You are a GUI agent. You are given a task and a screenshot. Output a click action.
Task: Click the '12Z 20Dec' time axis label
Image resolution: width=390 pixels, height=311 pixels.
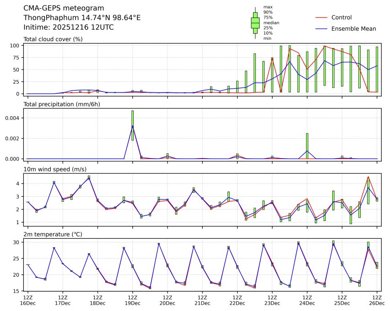[x=168, y=300]
